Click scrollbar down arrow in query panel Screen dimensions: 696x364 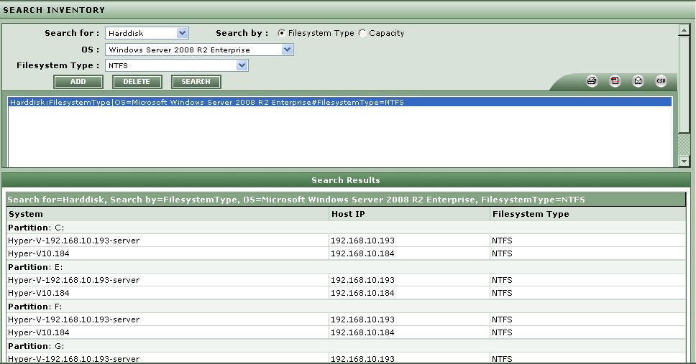[x=684, y=162]
